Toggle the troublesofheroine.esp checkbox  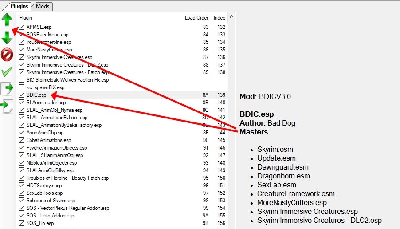pyautogui.click(x=22, y=42)
